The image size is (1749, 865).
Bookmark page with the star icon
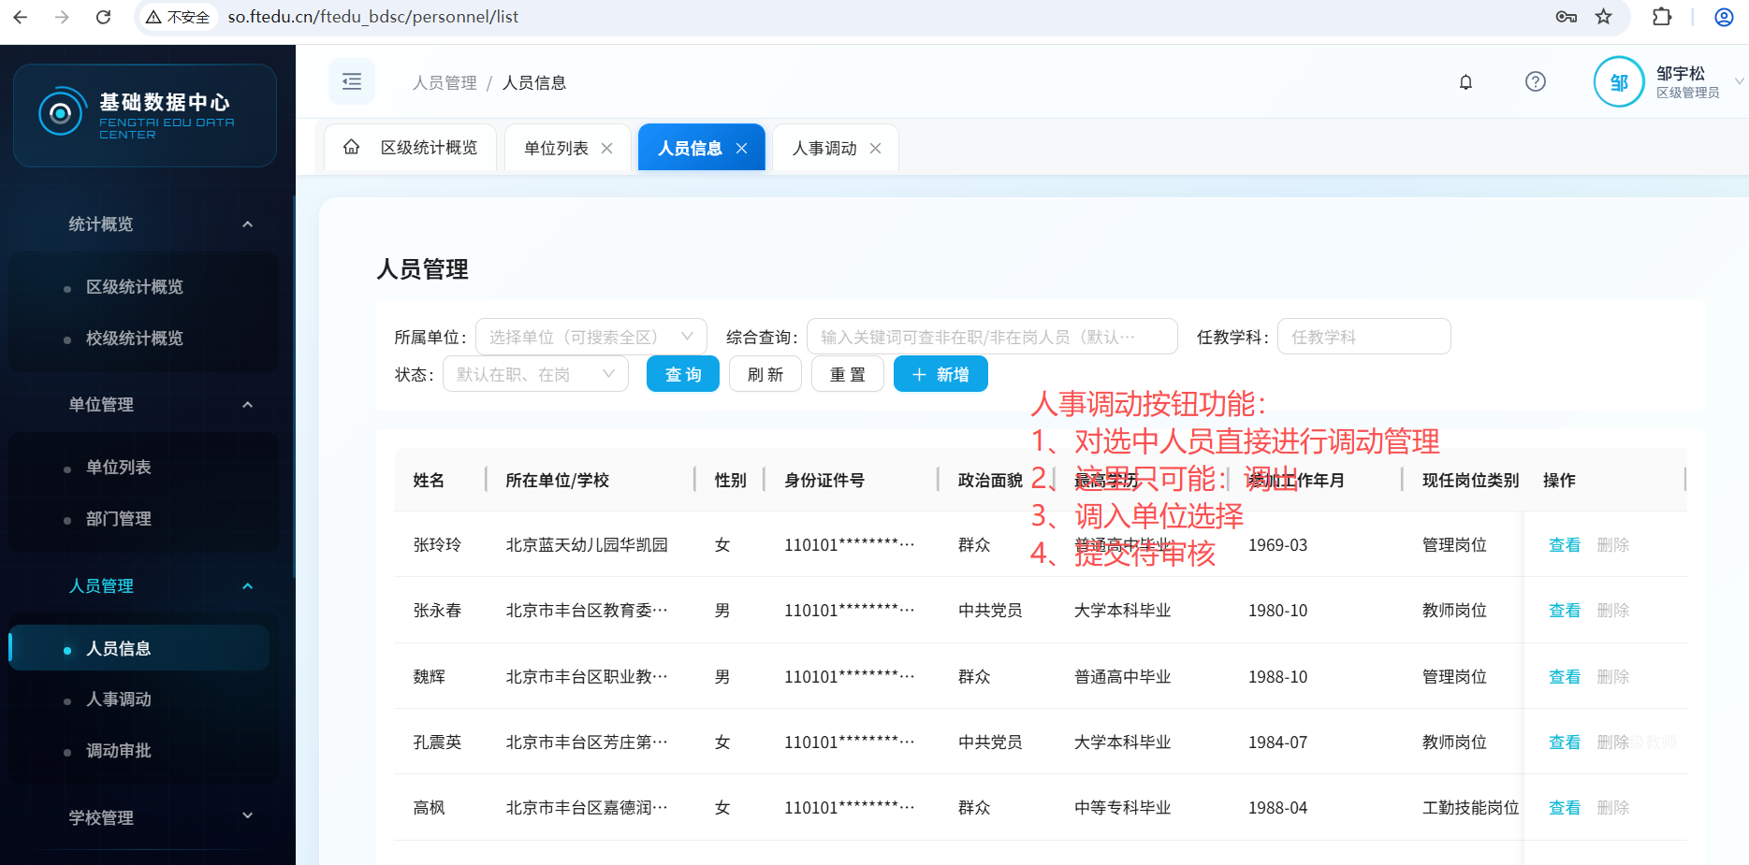click(1603, 17)
